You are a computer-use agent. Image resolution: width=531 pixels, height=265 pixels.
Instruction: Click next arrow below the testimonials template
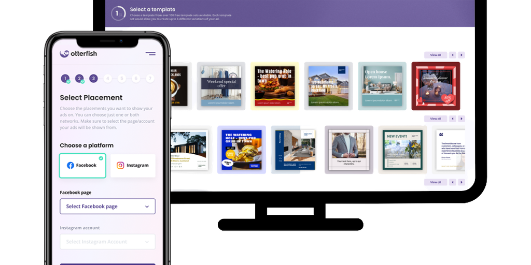coord(462,182)
